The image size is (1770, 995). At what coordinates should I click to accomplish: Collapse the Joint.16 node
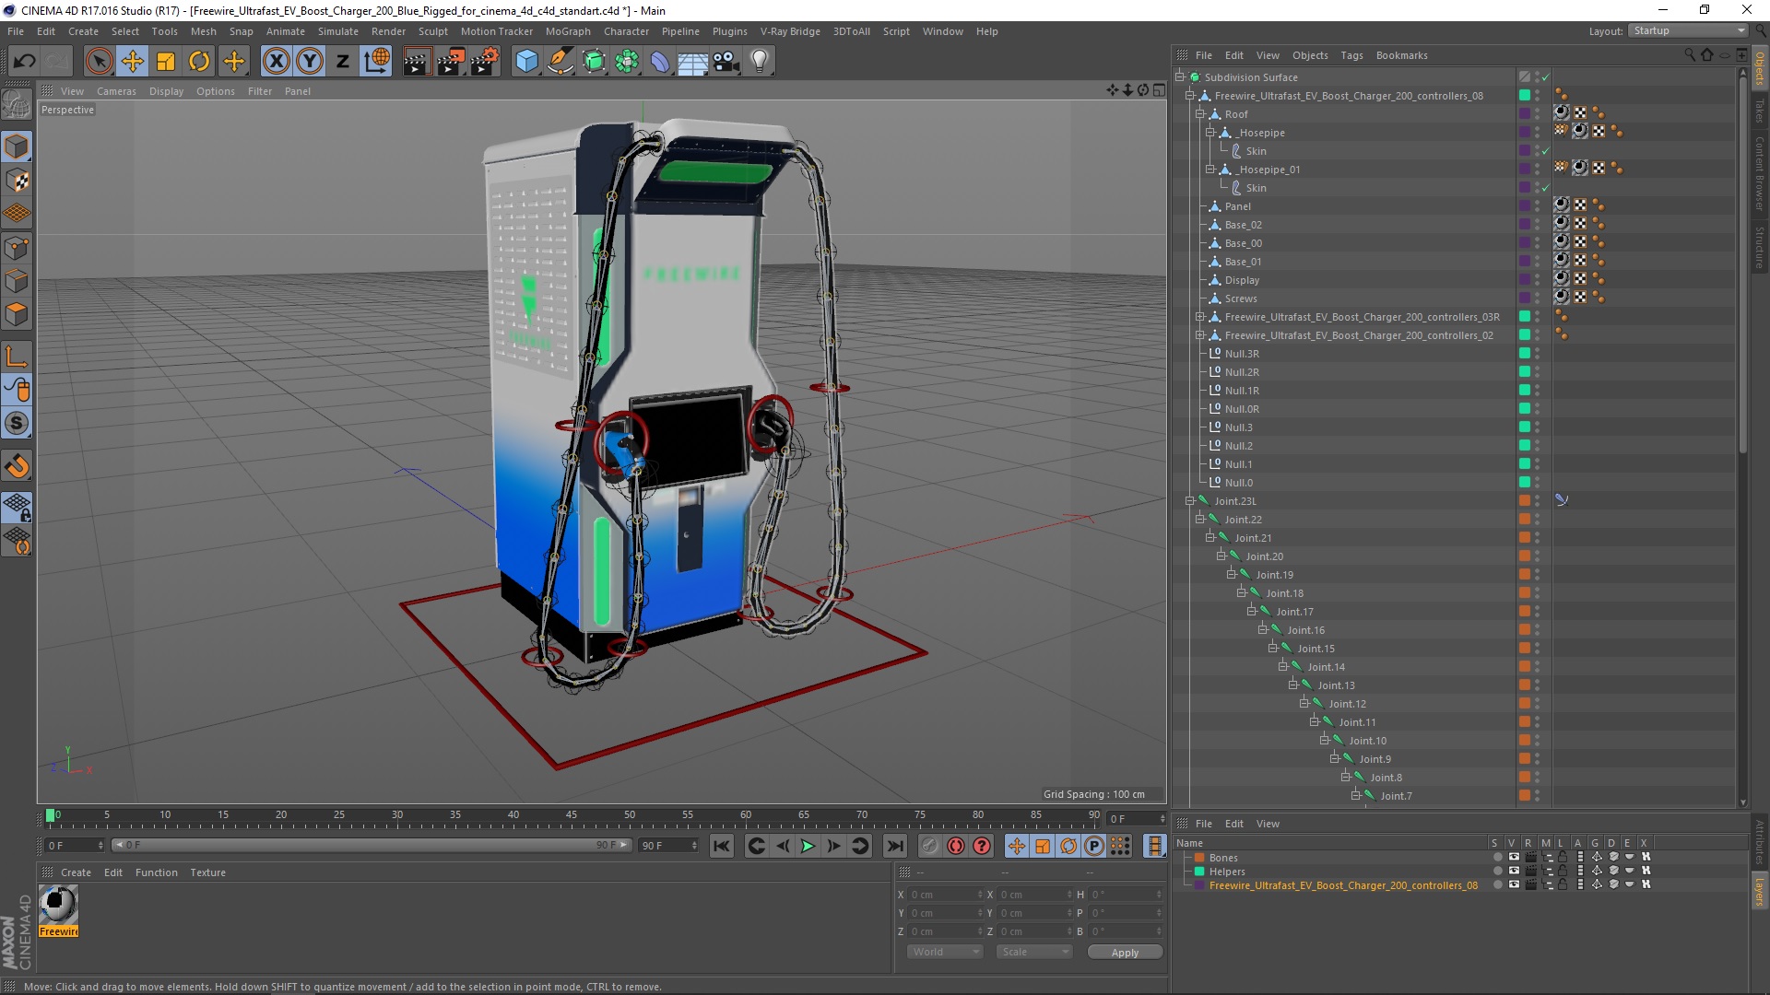(x=1262, y=630)
